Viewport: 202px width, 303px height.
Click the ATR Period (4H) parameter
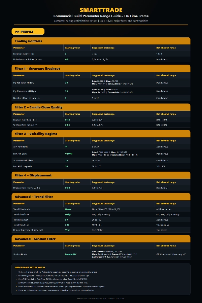pyautogui.click(x=21, y=147)
